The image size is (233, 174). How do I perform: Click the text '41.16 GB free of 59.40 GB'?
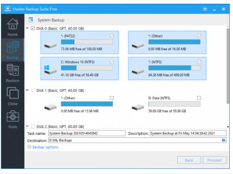(x=80, y=75)
